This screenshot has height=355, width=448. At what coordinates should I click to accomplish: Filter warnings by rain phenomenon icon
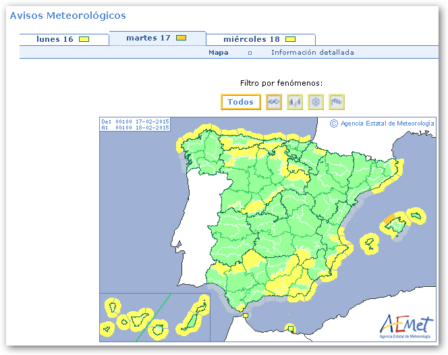tap(295, 102)
